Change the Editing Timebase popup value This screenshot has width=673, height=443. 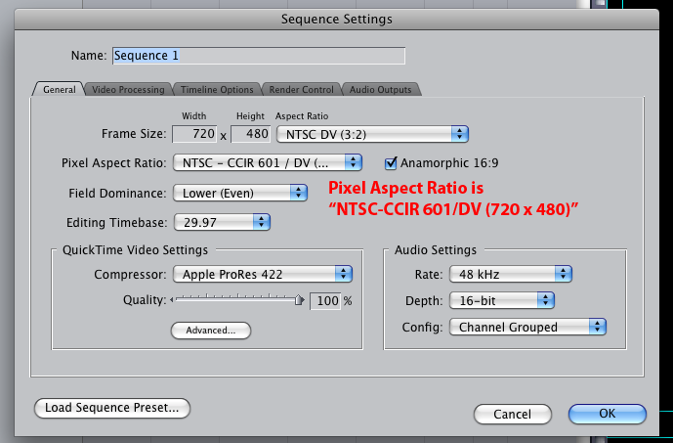pyautogui.click(x=221, y=222)
